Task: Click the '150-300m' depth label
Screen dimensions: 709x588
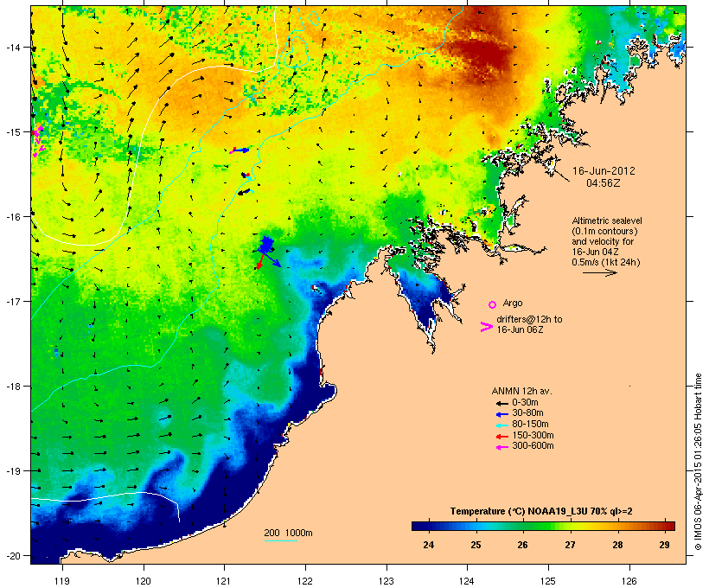Action: click(533, 435)
